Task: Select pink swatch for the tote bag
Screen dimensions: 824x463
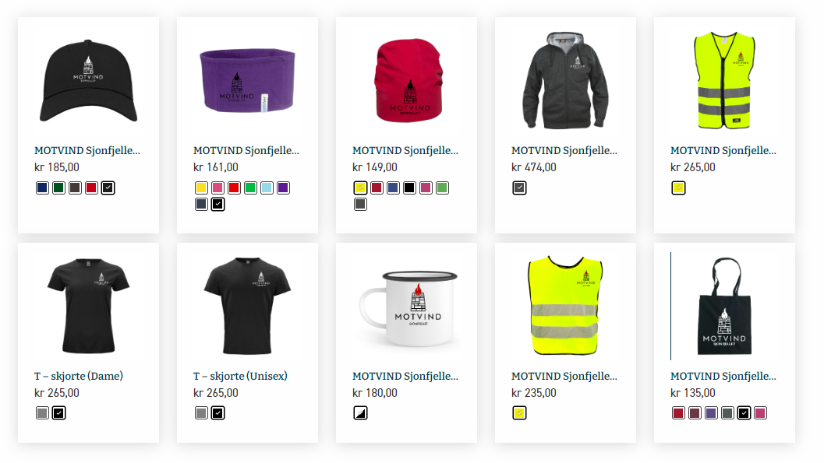Action: [x=760, y=413]
